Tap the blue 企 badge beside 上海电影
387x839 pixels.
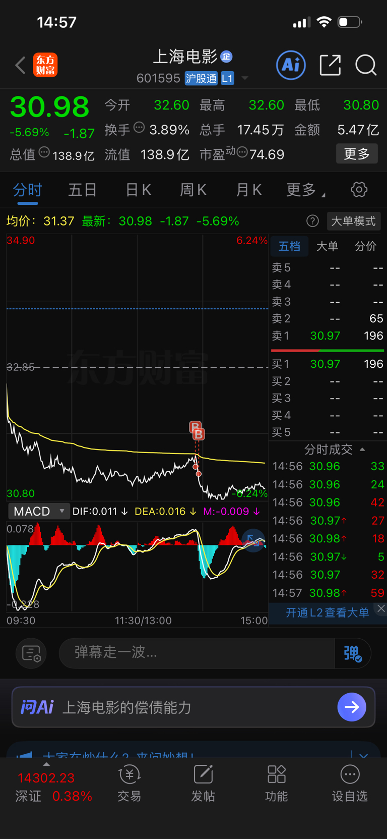[226, 57]
